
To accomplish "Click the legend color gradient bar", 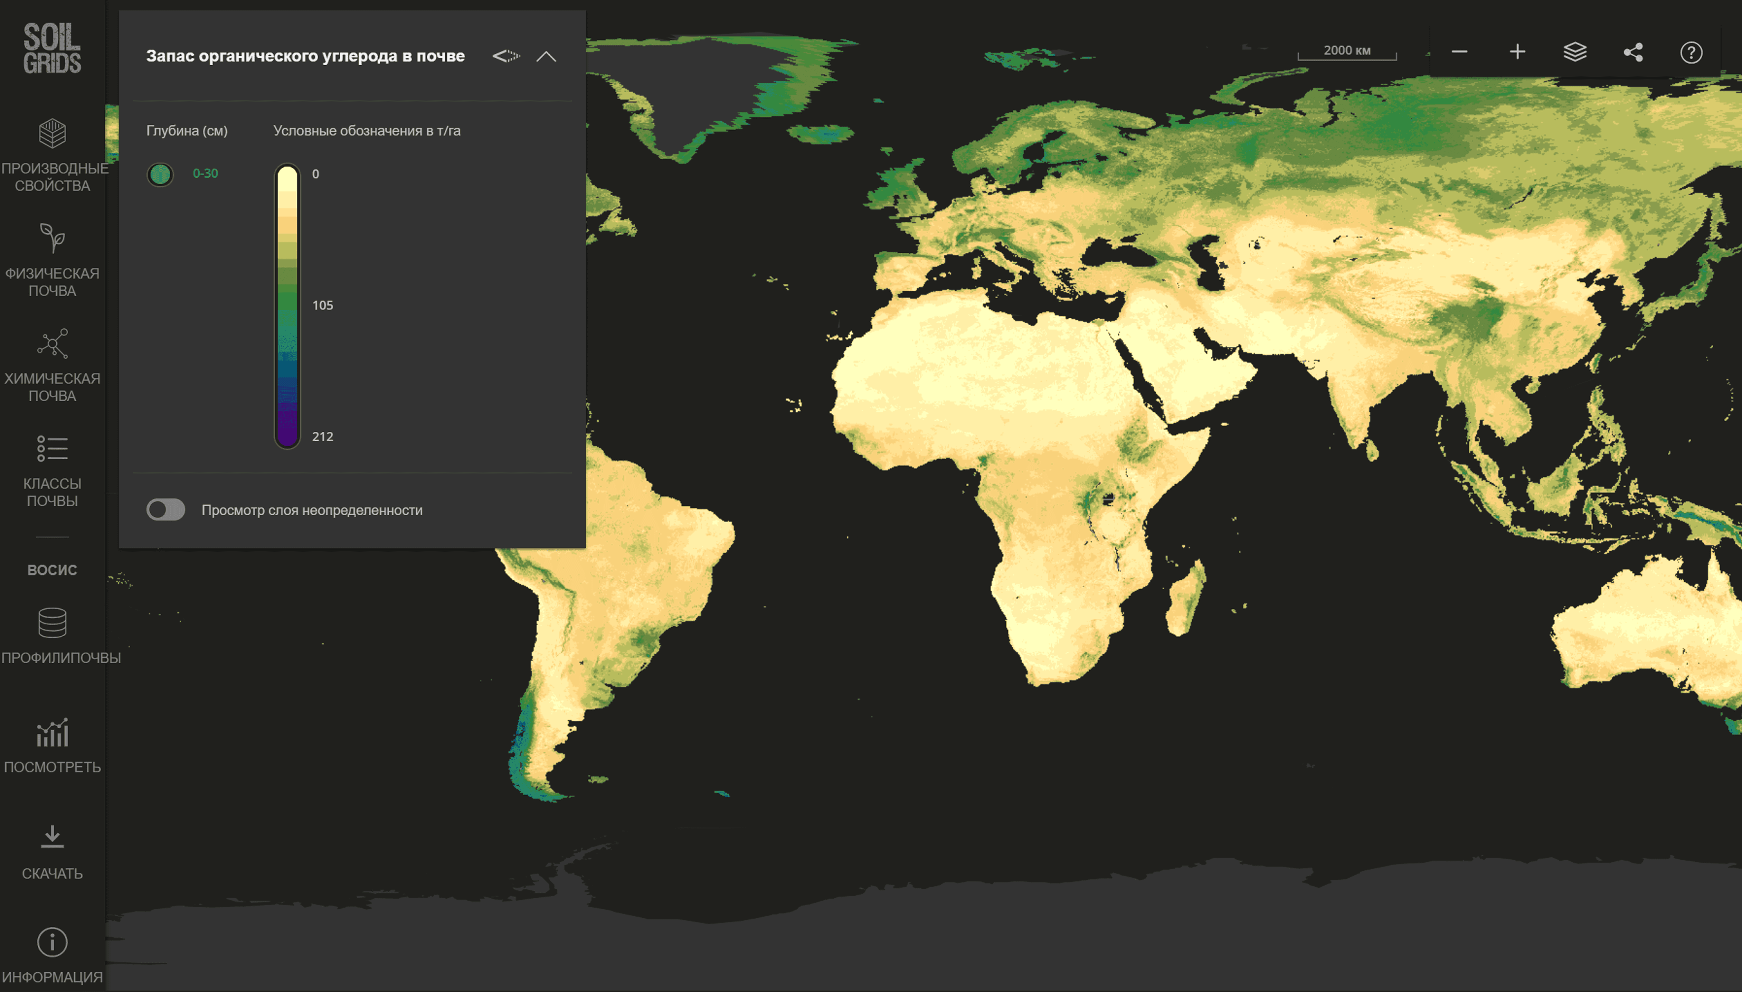I will click(x=287, y=306).
